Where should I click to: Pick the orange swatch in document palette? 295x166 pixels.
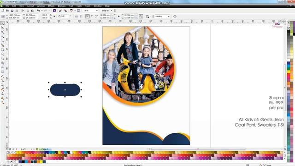pos(38,162)
